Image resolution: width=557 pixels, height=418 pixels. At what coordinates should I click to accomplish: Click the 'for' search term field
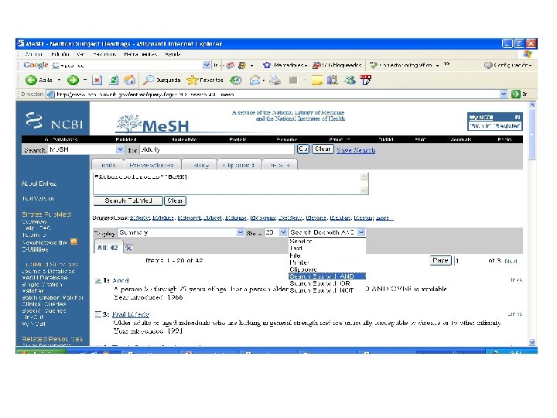pos(217,149)
